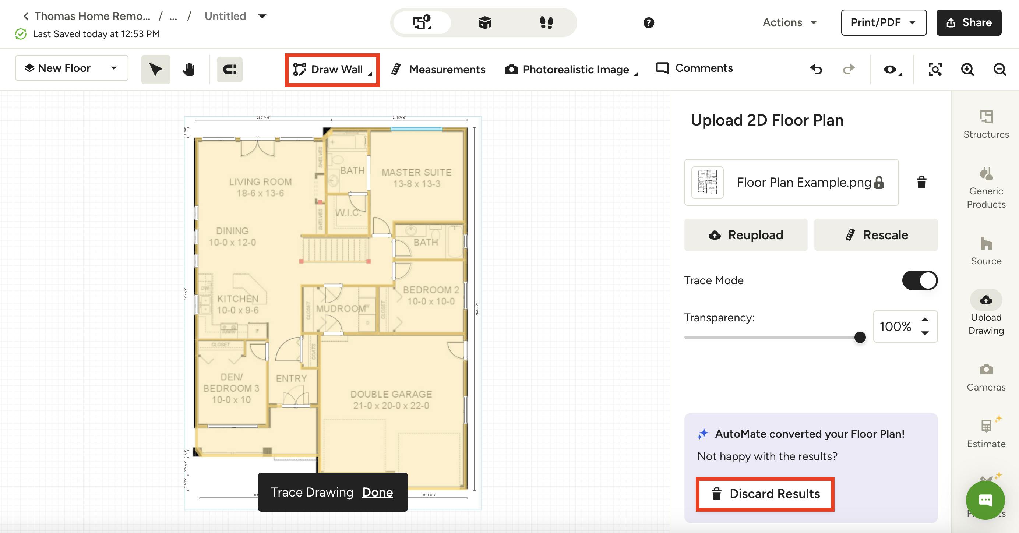Open the Upload Drawing sidebar panel
This screenshot has width=1019, height=533.
pos(986,313)
